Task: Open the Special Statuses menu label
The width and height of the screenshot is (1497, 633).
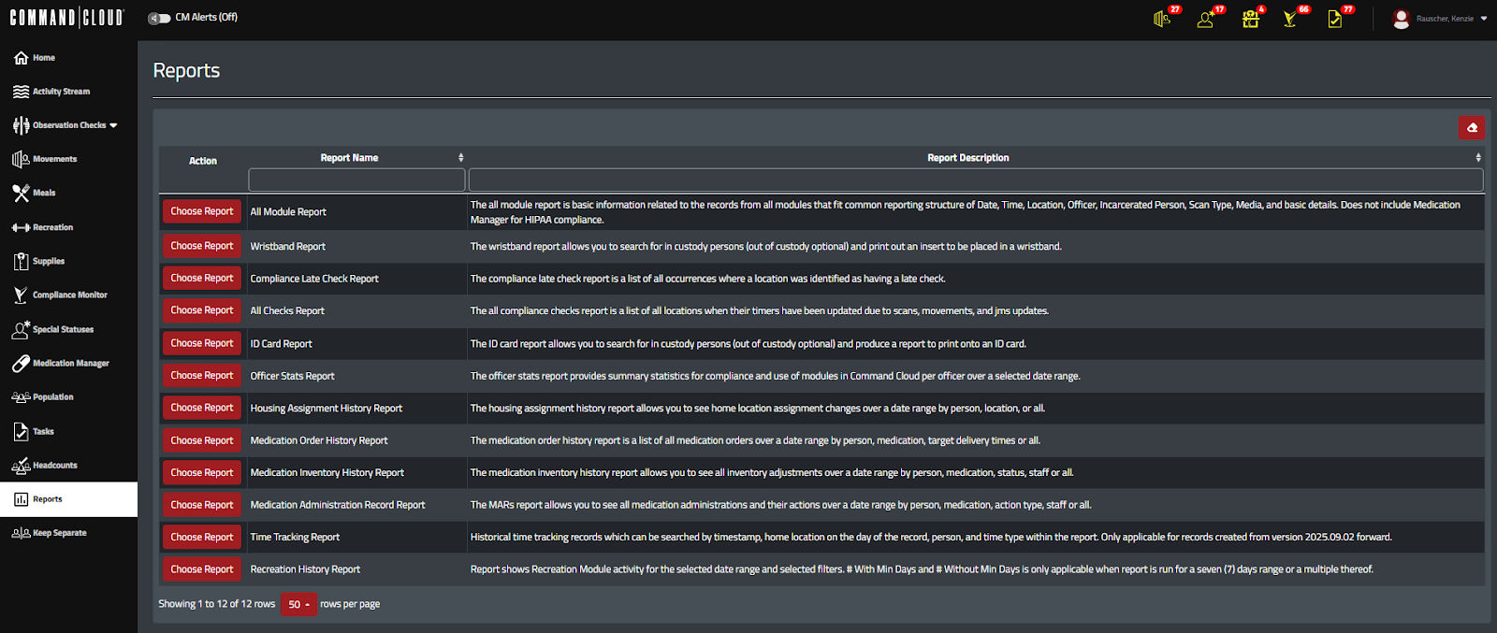Action: [64, 329]
